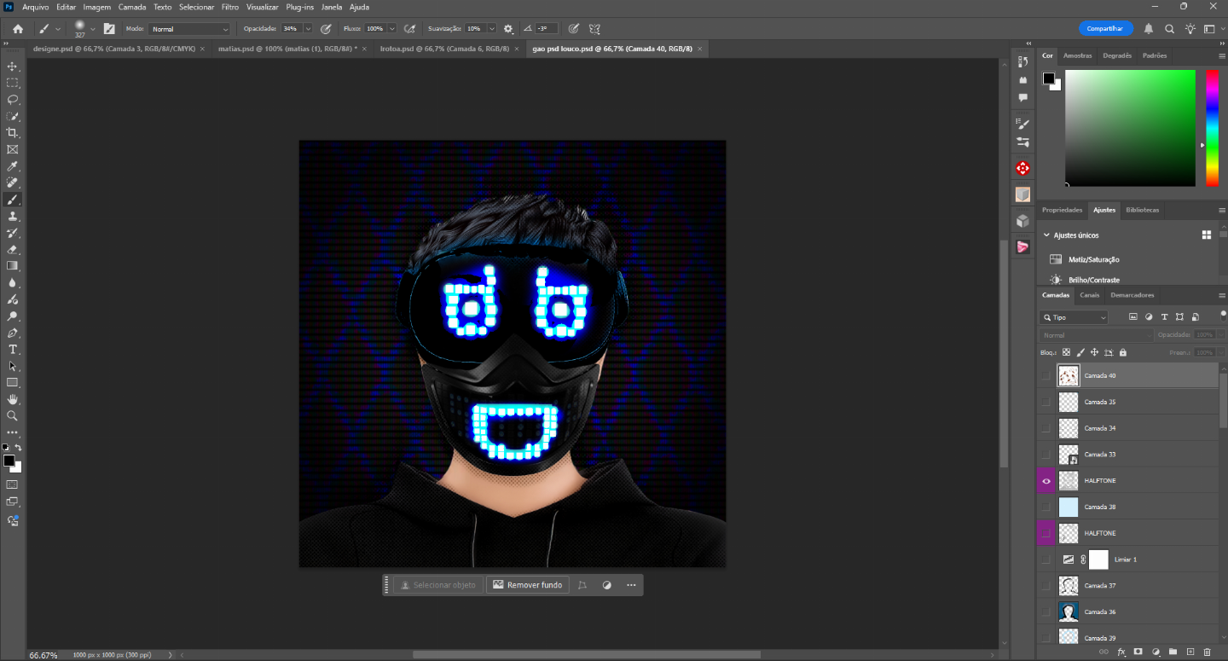Open the layer filter Tipo dropdown
This screenshot has height=661, width=1228.
pos(1074,317)
